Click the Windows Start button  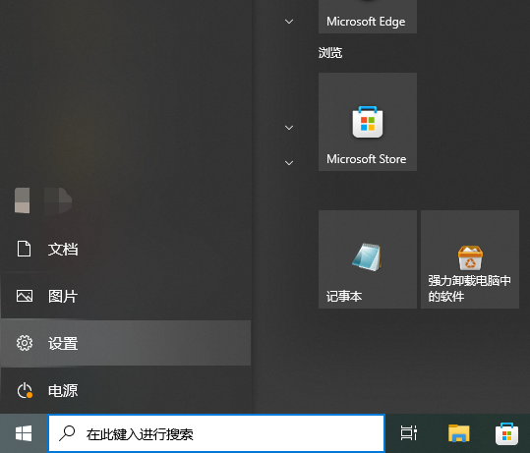(24, 433)
